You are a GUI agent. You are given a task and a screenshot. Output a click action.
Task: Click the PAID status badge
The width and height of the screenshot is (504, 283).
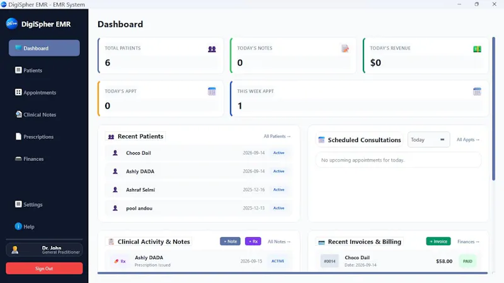[467, 261]
